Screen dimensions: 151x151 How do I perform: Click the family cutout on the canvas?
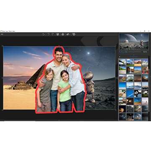[x=61, y=80]
